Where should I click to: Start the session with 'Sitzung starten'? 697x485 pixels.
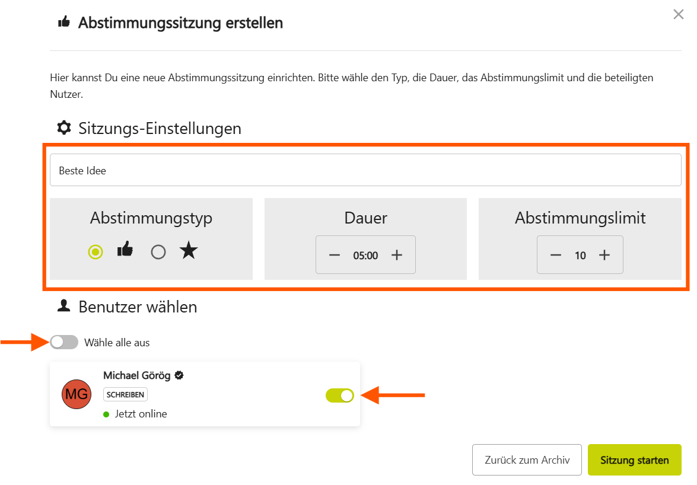coord(634,460)
